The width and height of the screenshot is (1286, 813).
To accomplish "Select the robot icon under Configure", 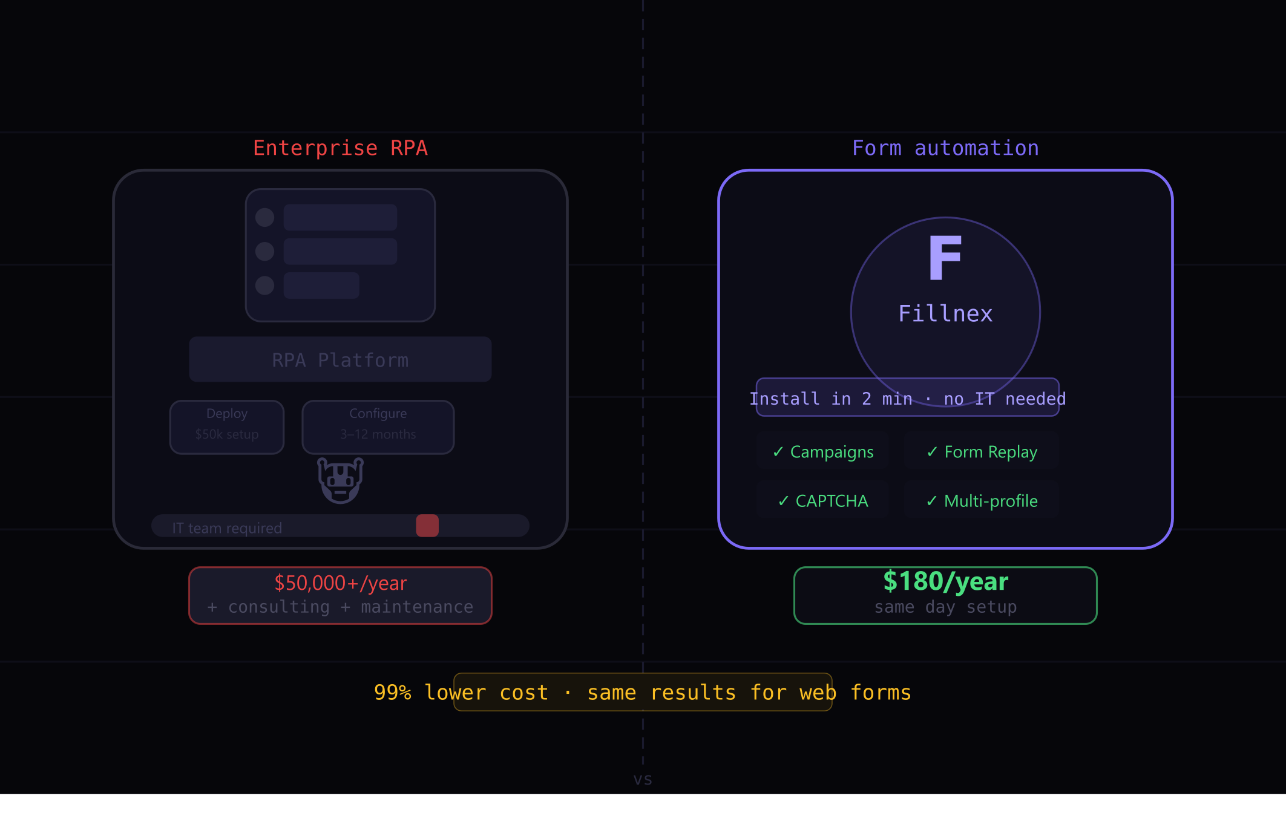I will point(340,480).
